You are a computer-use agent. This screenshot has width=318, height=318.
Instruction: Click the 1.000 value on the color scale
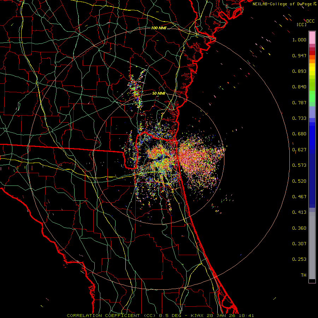pyautogui.click(x=299, y=40)
